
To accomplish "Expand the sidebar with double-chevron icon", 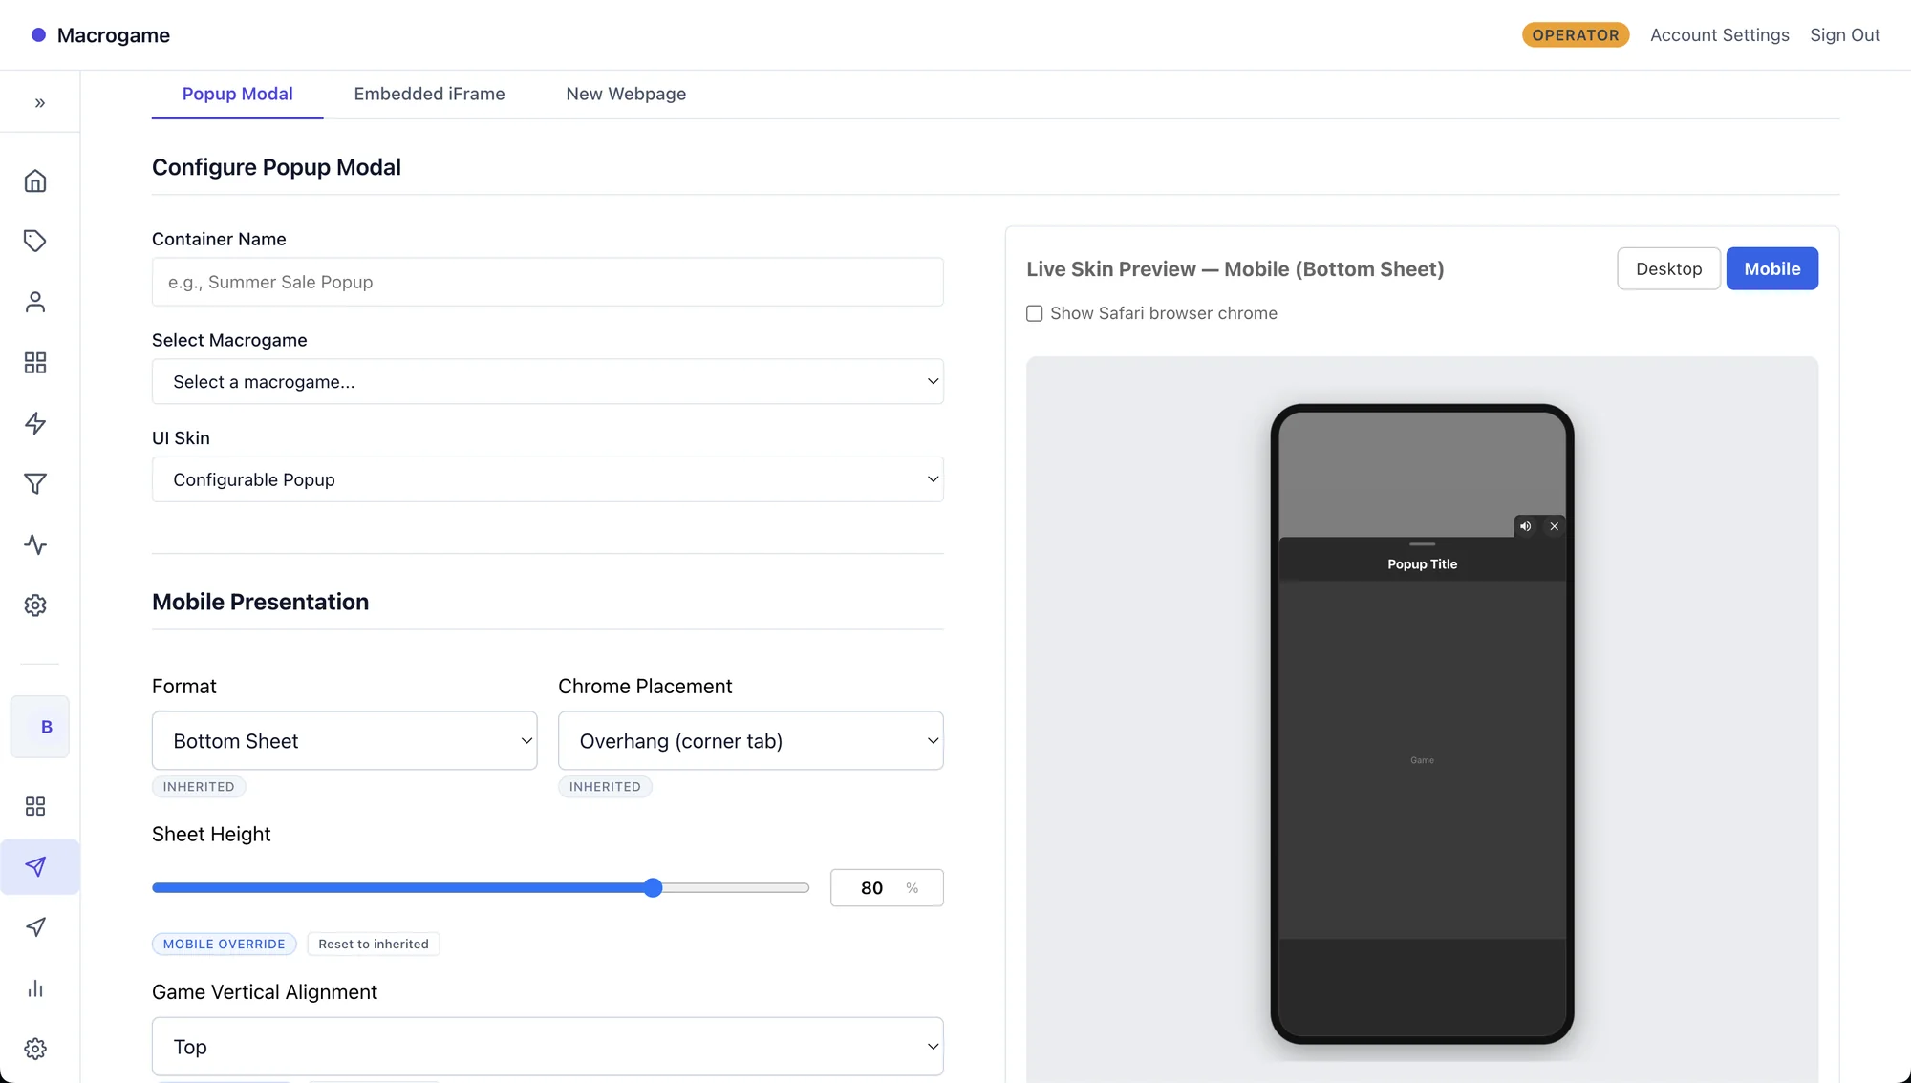I will (x=40, y=103).
